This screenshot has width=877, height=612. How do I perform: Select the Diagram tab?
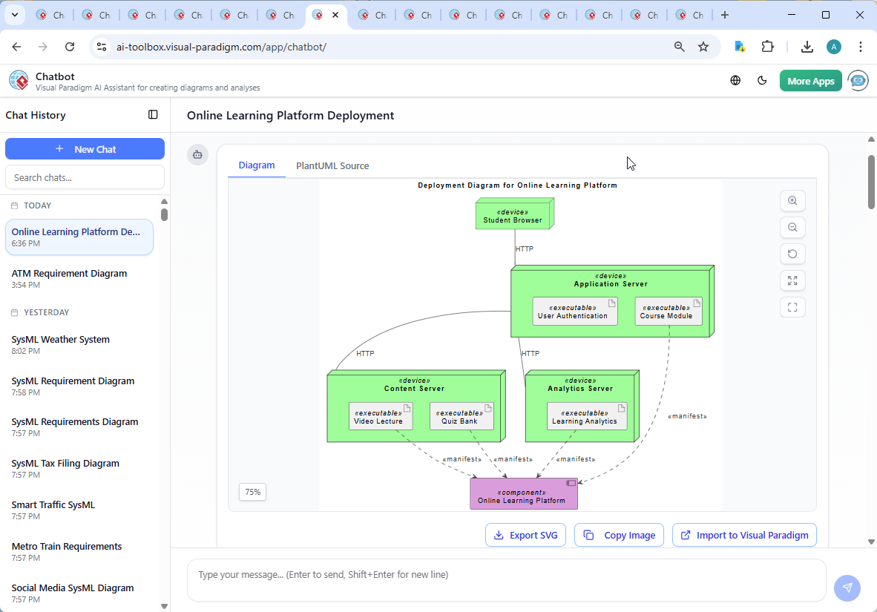pyautogui.click(x=257, y=165)
